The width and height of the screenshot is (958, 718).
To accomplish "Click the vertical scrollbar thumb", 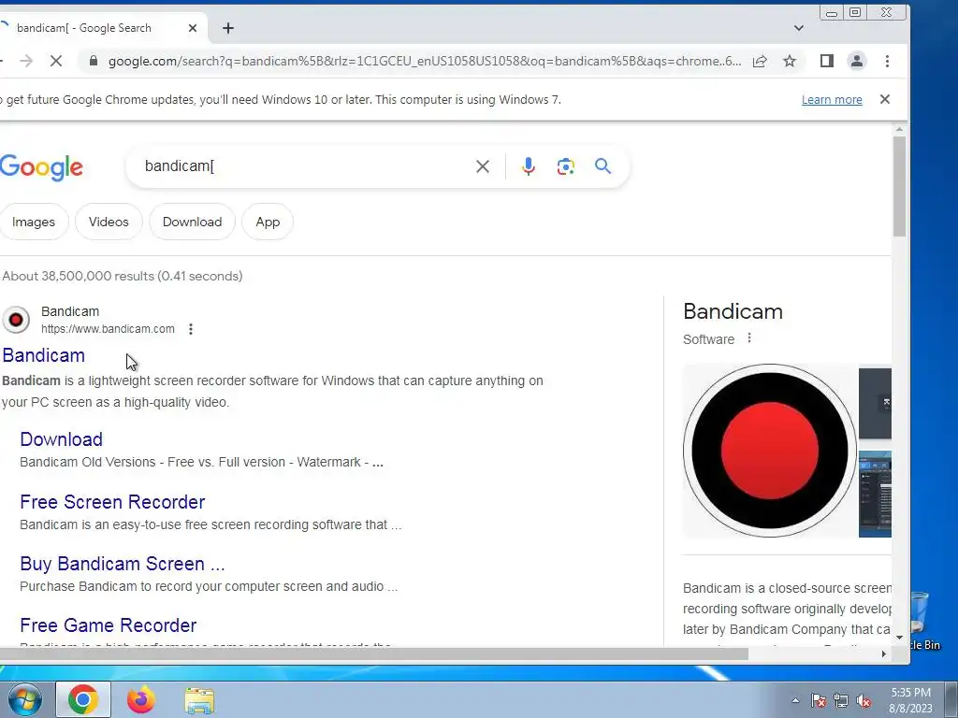I will [899, 186].
